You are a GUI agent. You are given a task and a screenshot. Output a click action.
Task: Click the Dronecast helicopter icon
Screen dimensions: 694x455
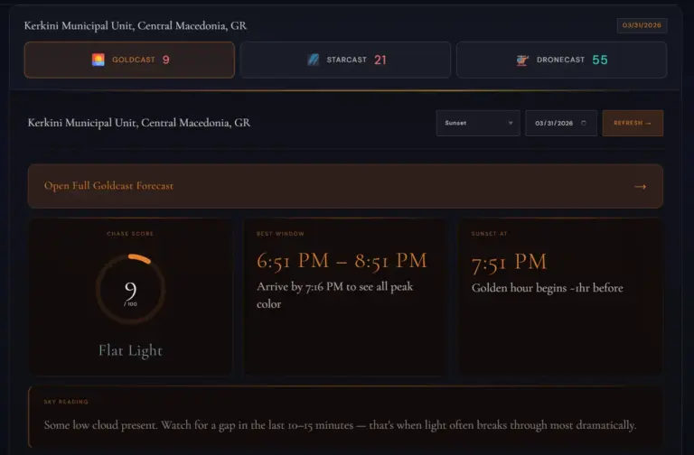coord(522,60)
